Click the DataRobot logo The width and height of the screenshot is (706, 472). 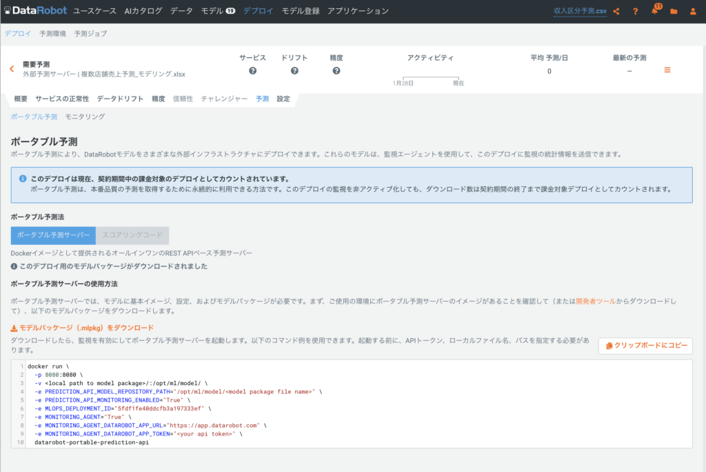[x=36, y=10]
